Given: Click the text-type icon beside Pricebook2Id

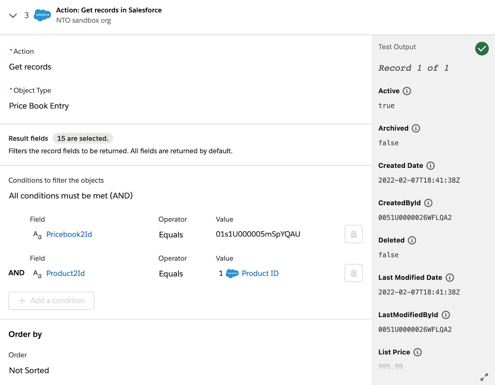Looking at the screenshot, I should click(x=37, y=235).
